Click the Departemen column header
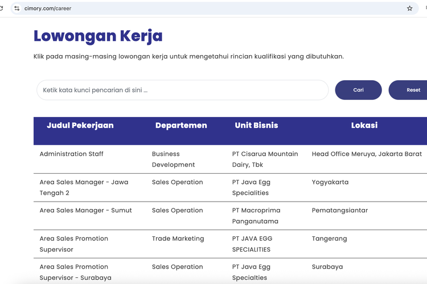Viewport: 427px width, 284px height. click(x=181, y=126)
